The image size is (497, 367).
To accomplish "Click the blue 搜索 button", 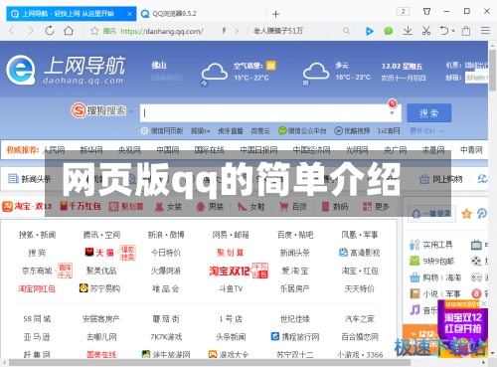I will 428,113.
